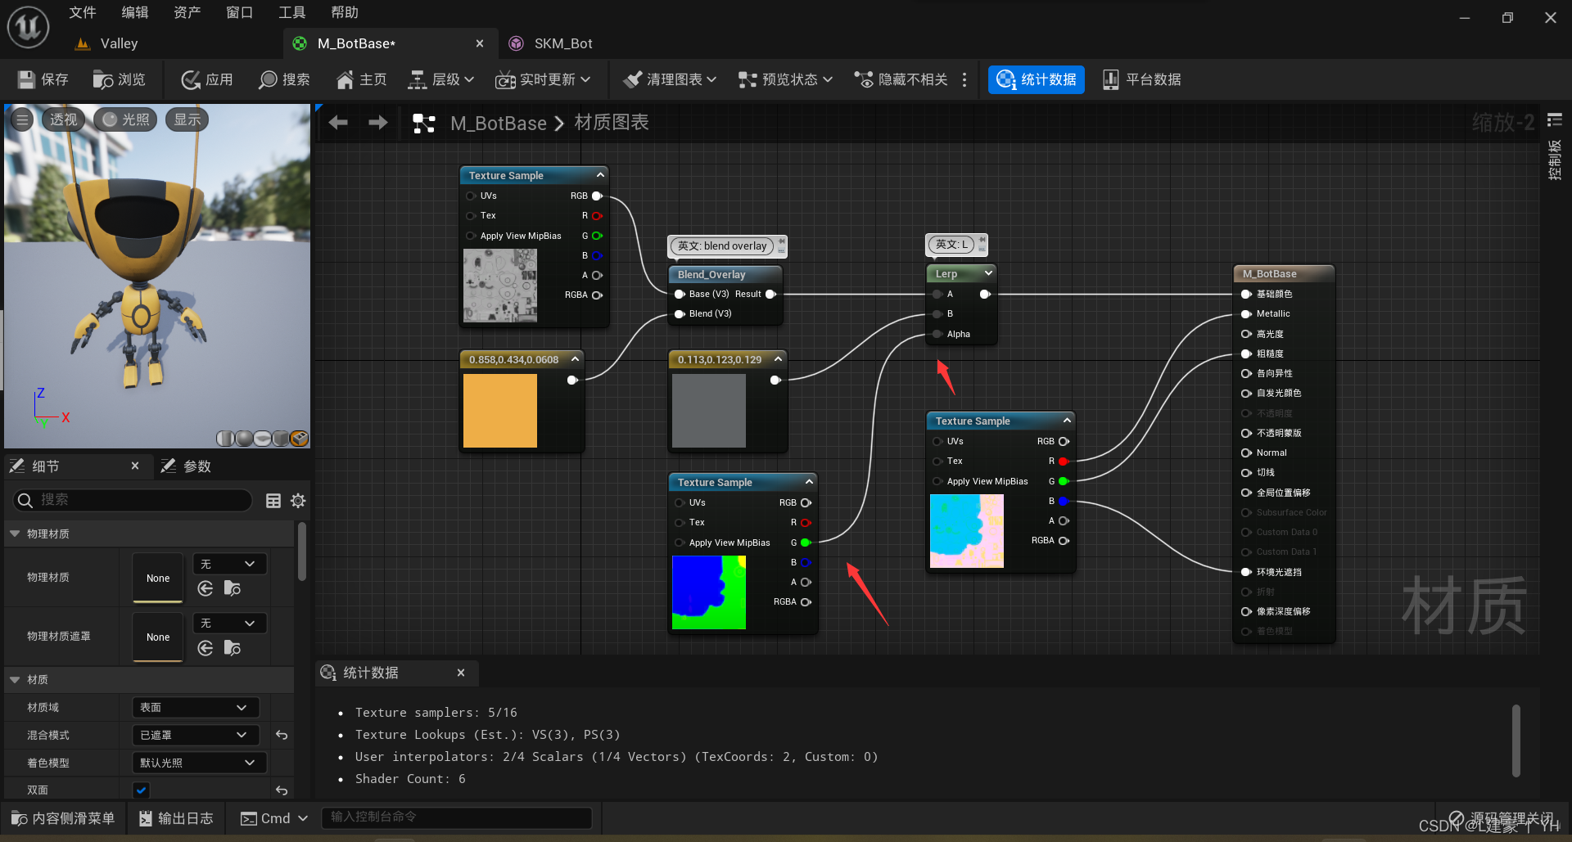
Task: Go to 主页 home view
Action: [x=362, y=79]
